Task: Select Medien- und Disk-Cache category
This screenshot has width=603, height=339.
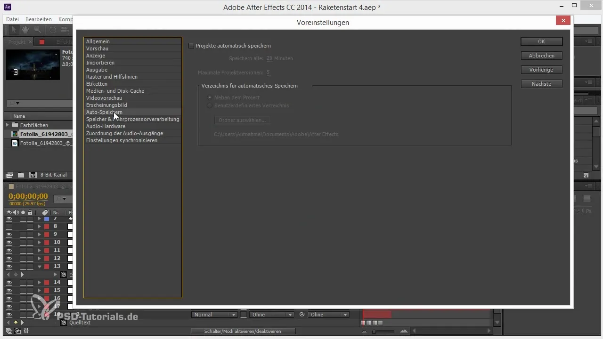Action: 133,91
